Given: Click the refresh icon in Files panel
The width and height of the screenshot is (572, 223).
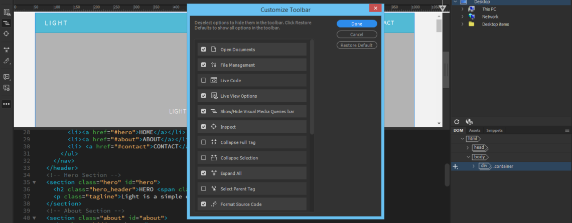Looking at the screenshot, I should [457, 121].
